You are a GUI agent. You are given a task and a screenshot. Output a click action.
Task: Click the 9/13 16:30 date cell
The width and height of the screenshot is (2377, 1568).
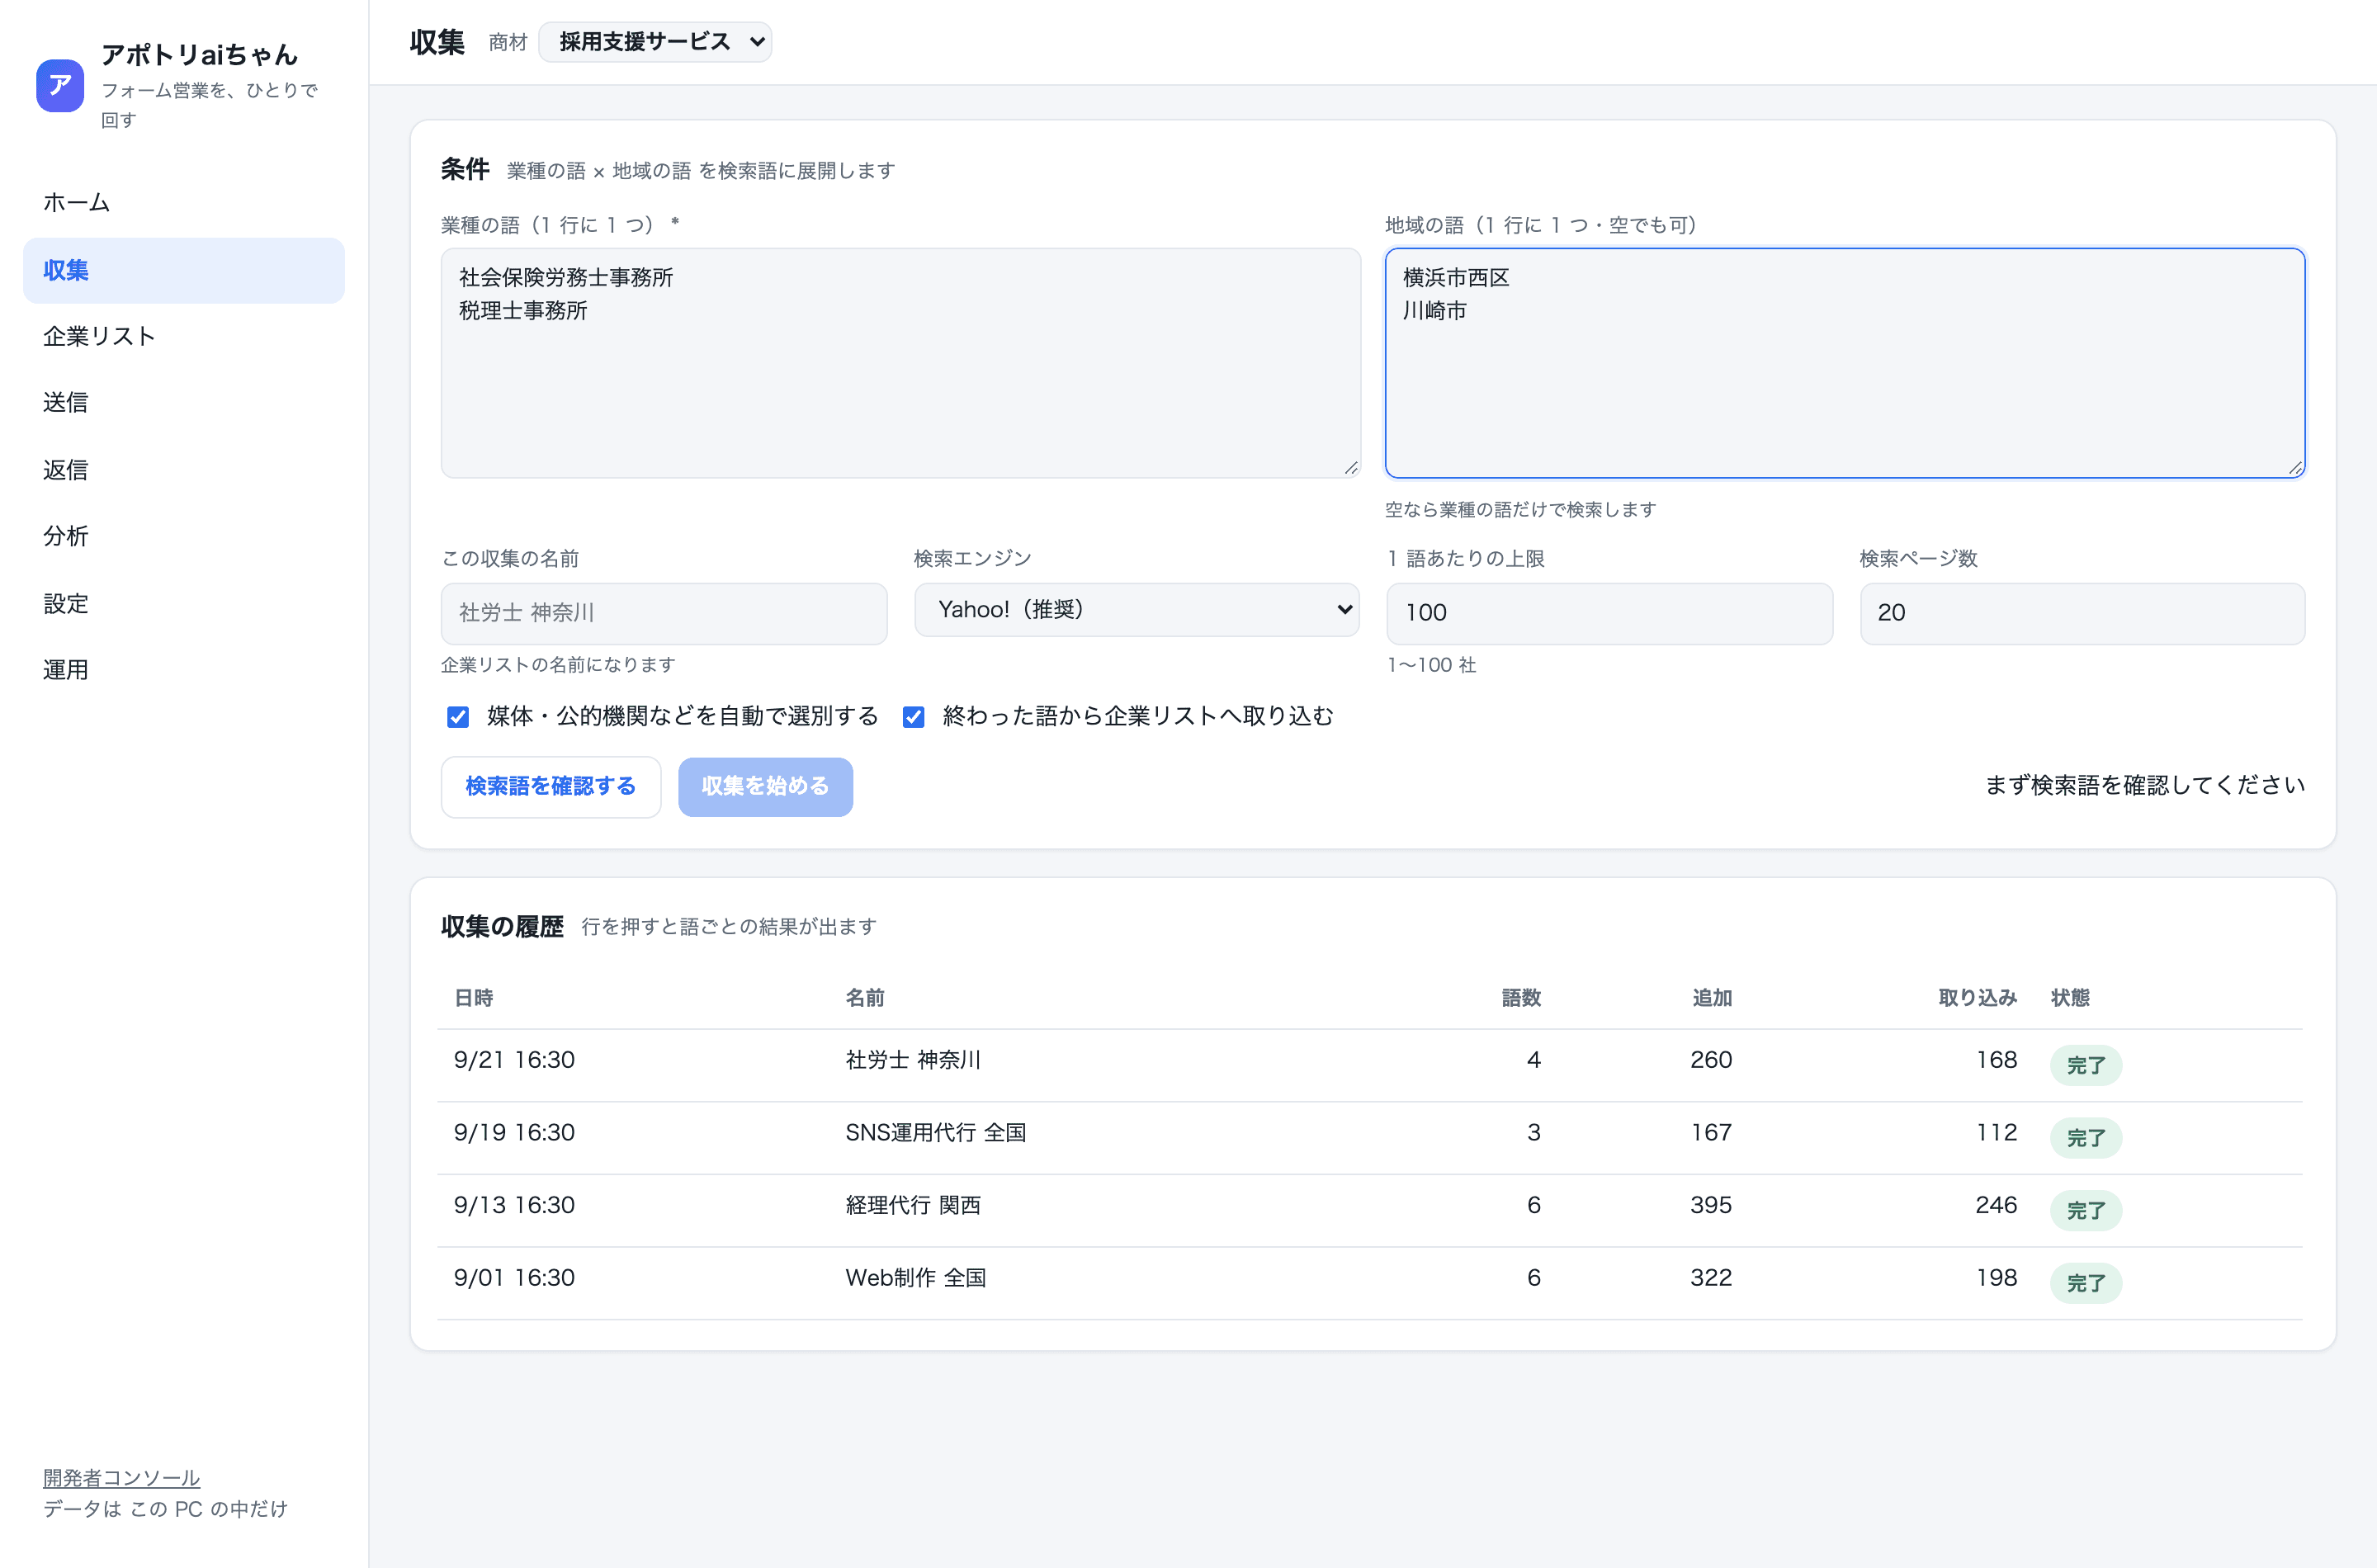[514, 1205]
